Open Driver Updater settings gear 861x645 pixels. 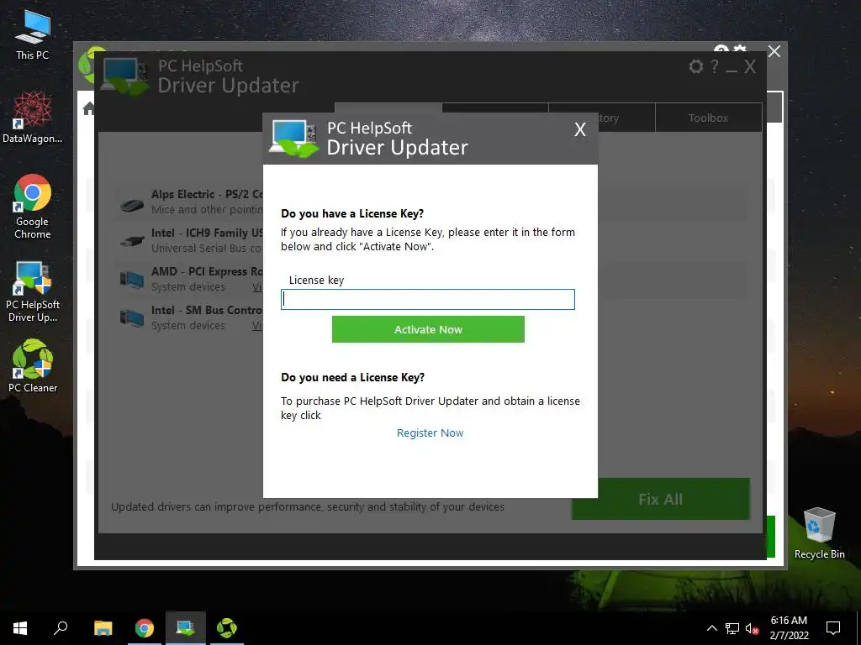tap(695, 67)
